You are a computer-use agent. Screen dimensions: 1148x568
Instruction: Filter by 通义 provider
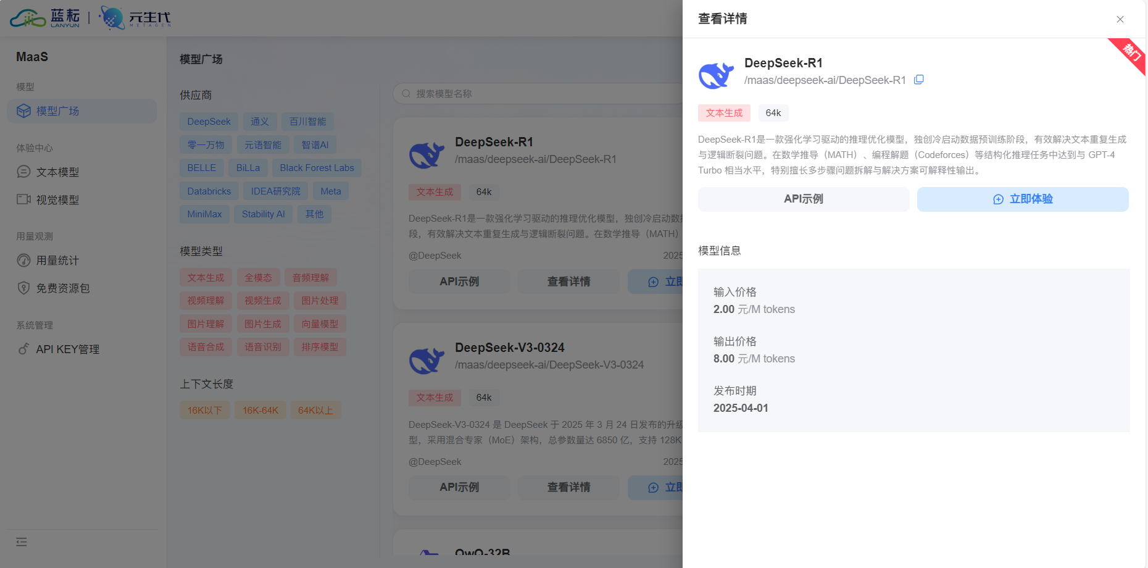point(260,122)
